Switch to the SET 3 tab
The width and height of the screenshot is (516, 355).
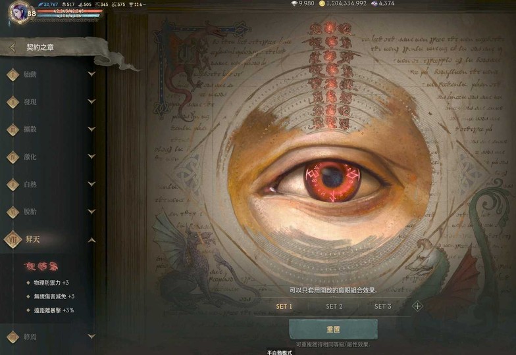click(x=383, y=306)
